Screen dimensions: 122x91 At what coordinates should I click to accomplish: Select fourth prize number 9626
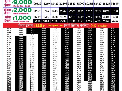115,21
